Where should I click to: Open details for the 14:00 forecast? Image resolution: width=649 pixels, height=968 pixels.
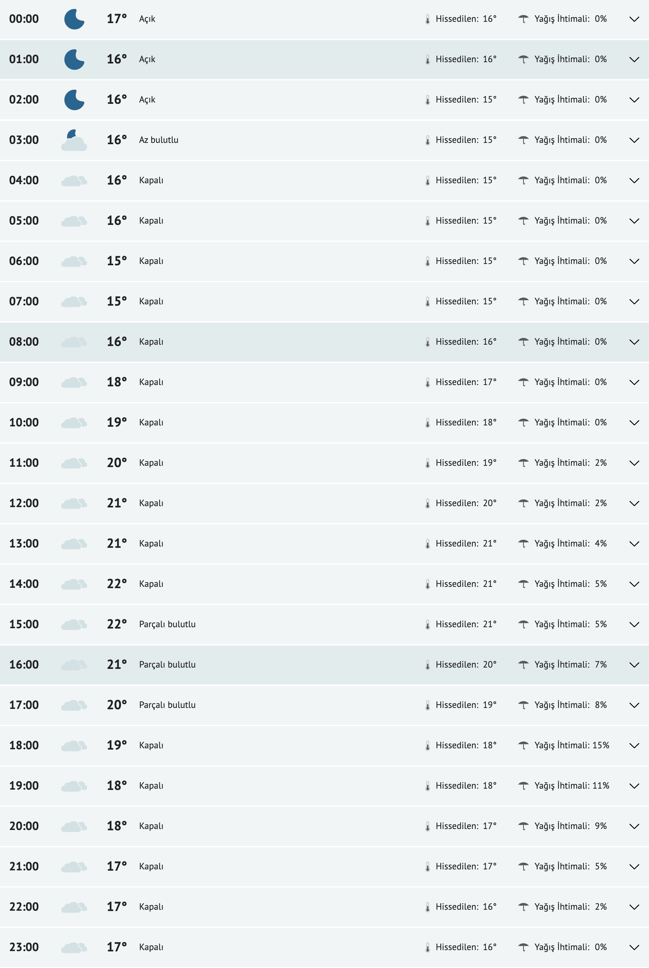(634, 583)
